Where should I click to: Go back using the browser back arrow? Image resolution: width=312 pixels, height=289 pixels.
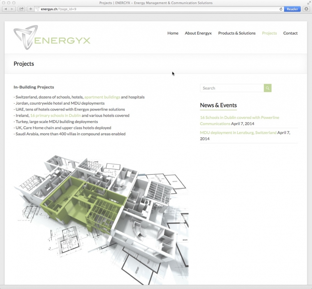(x=5, y=9)
